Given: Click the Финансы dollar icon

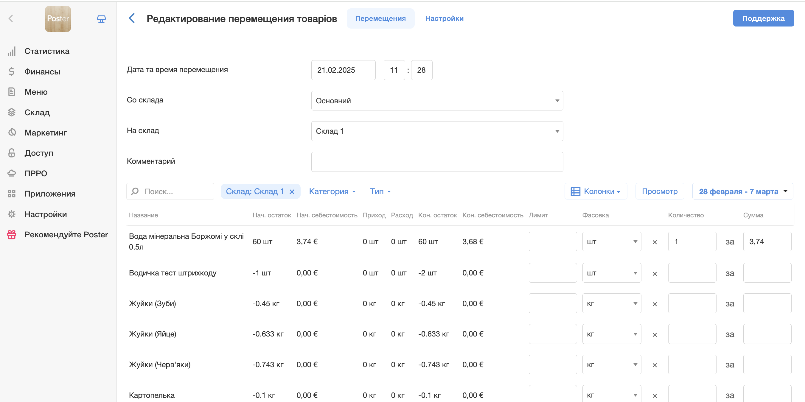Looking at the screenshot, I should (x=12, y=71).
